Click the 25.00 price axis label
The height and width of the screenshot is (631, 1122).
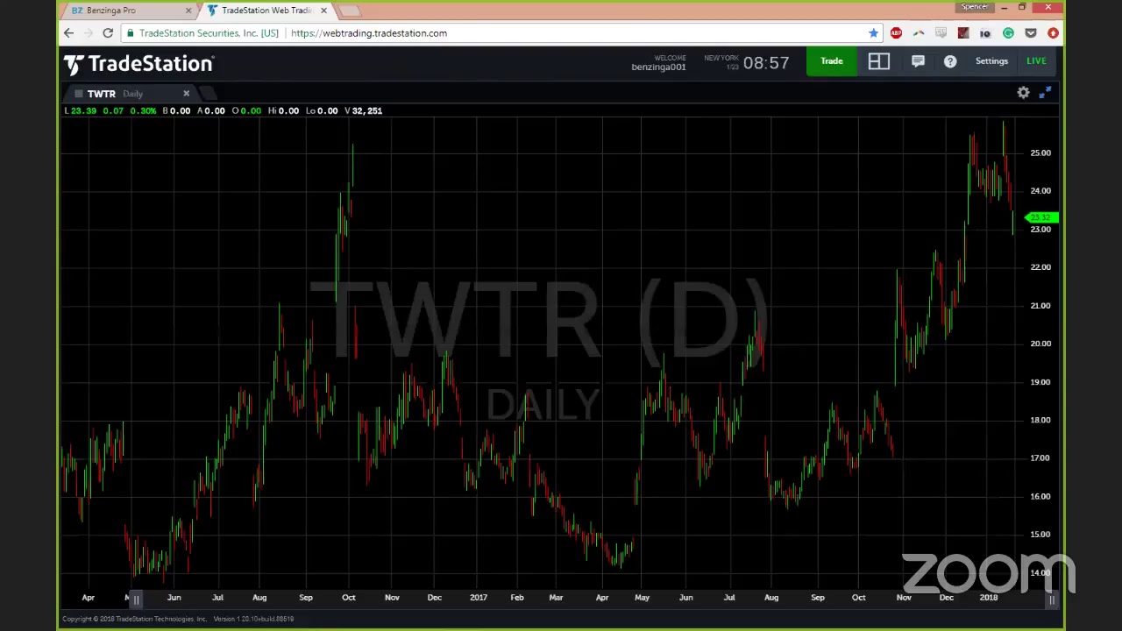click(x=1040, y=152)
